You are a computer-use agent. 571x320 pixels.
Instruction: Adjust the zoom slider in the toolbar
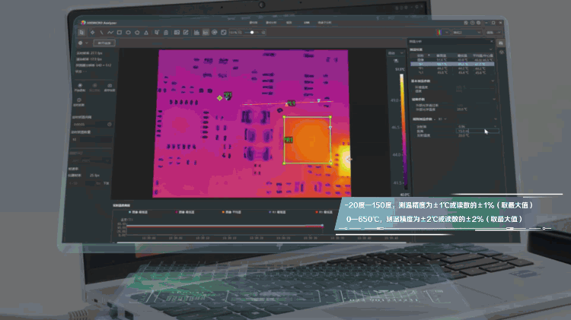pyautogui.click(x=252, y=33)
